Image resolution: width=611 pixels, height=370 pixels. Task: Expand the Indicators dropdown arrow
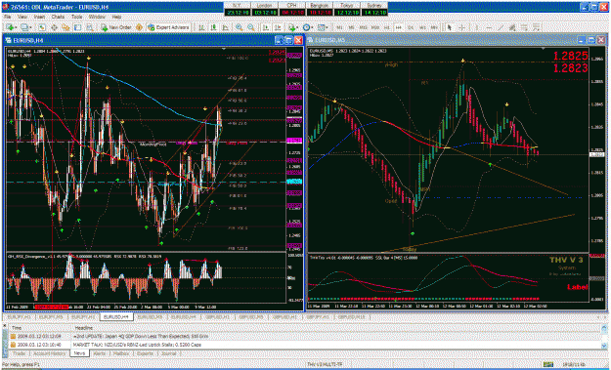(x=297, y=27)
